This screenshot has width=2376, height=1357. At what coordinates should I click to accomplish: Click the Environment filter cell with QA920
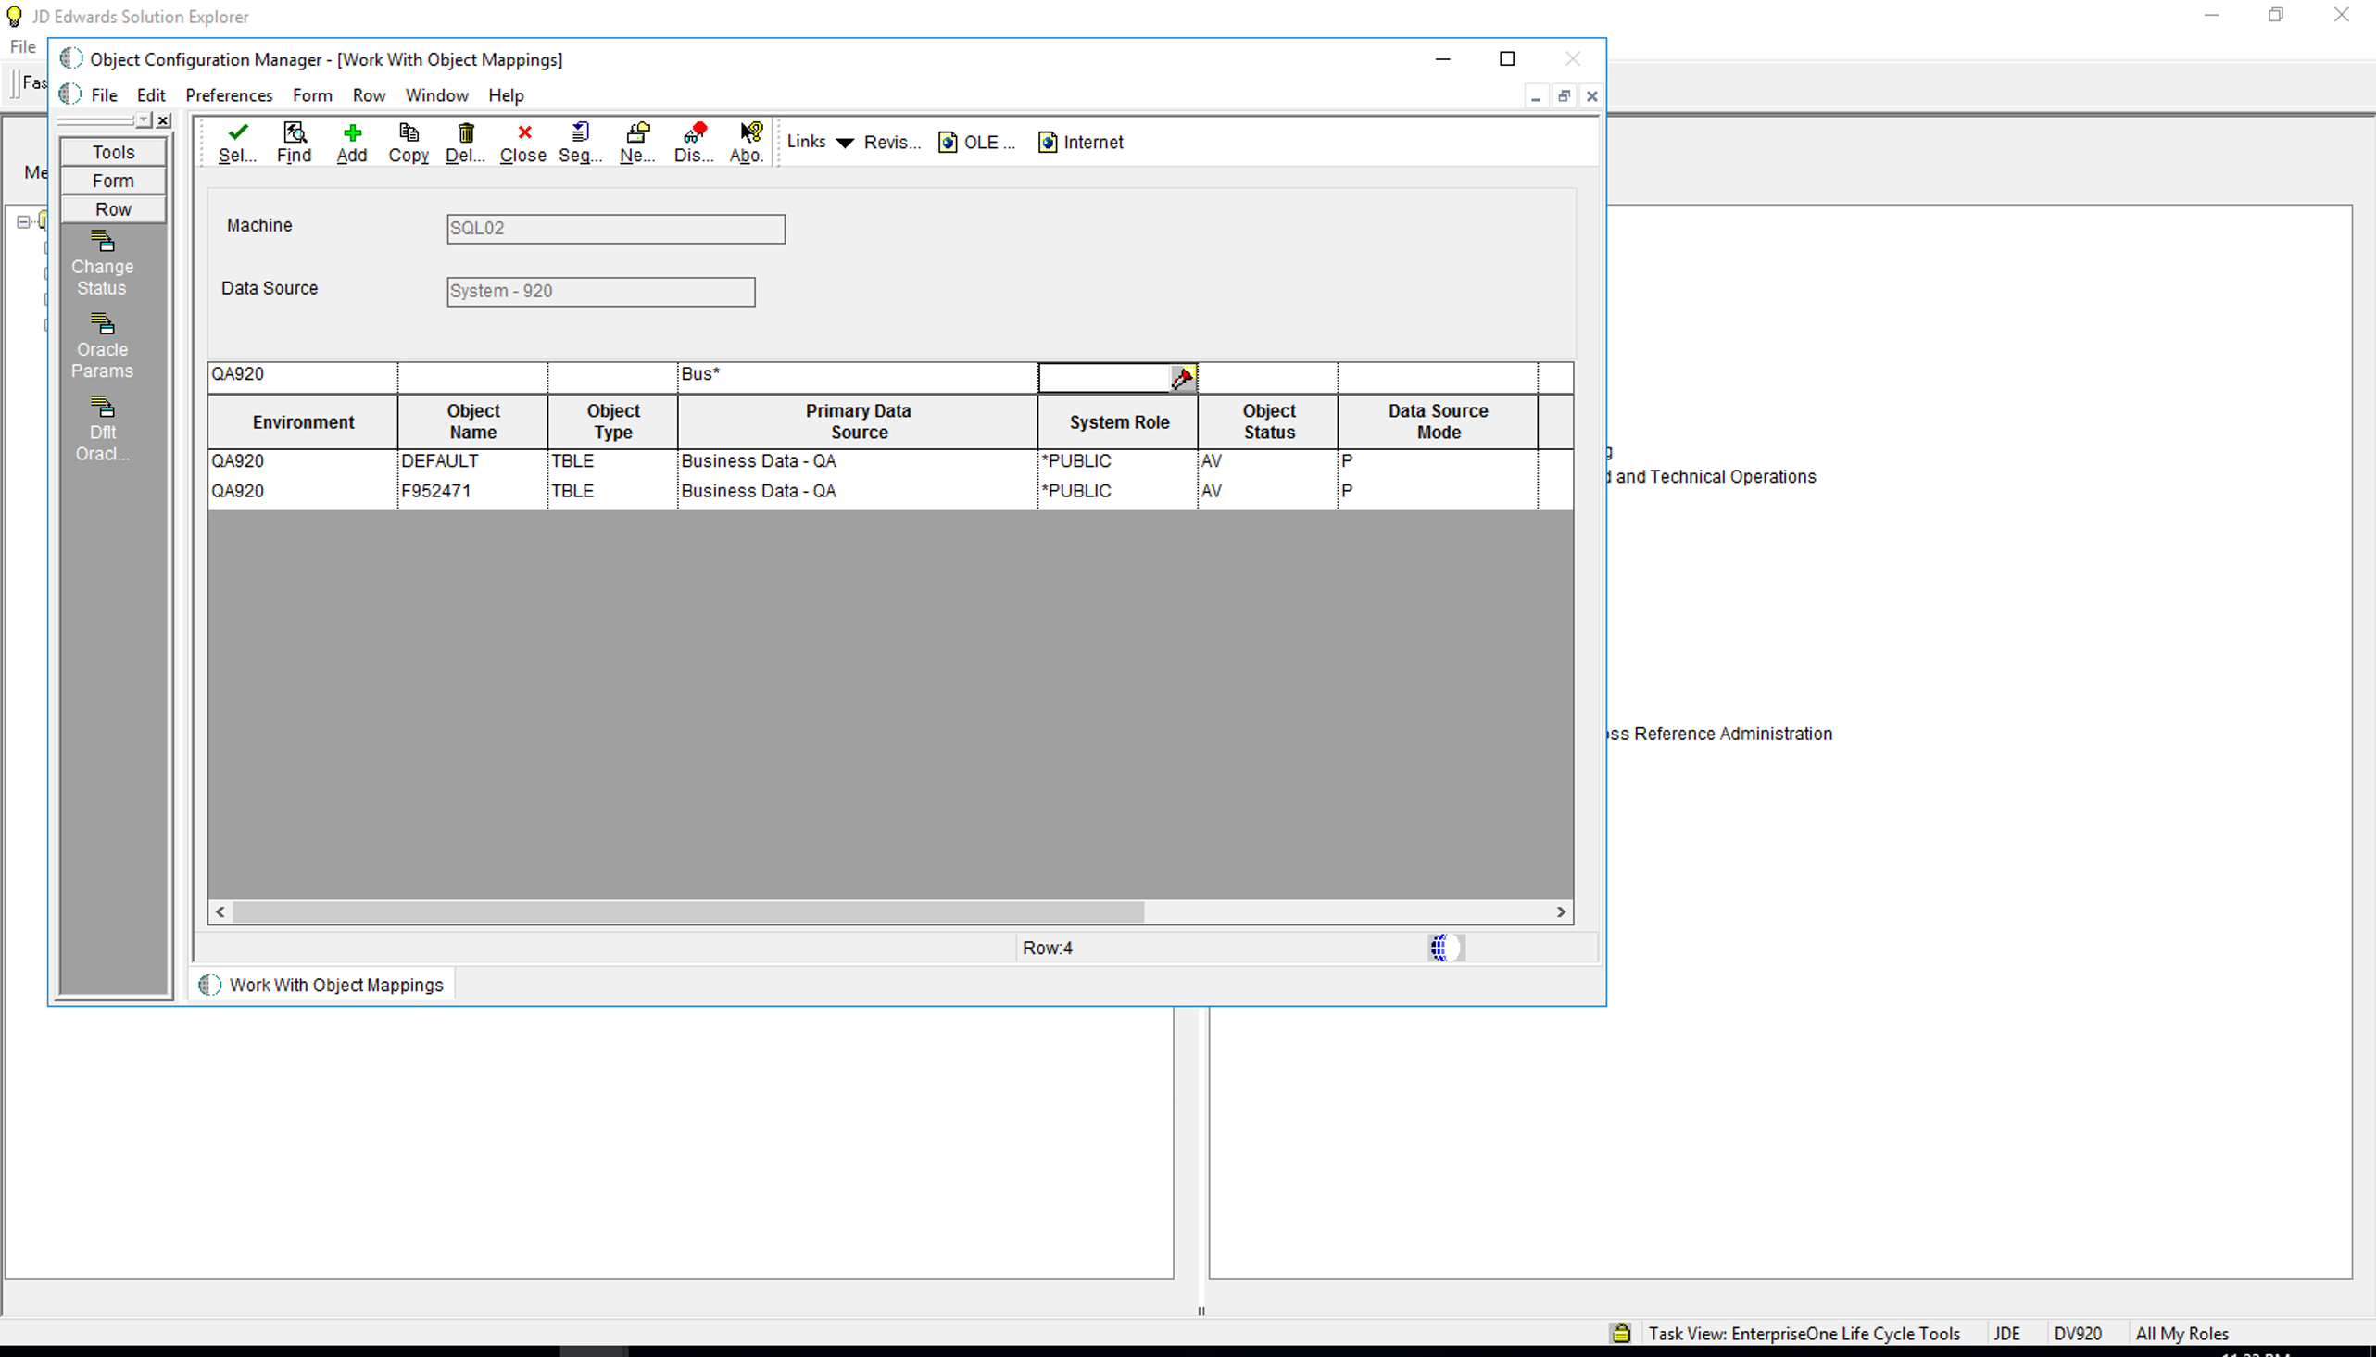coord(303,378)
